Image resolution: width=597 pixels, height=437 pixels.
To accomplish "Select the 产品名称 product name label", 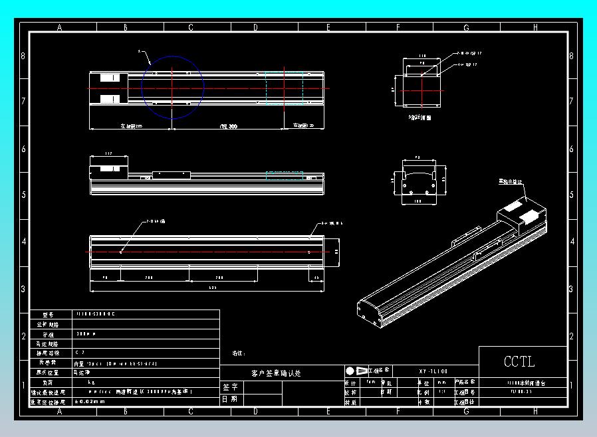I will (x=465, y=382).
